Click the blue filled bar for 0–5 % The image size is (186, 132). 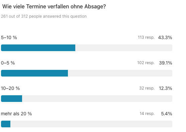pyautogui.click(x=34, y=73)
